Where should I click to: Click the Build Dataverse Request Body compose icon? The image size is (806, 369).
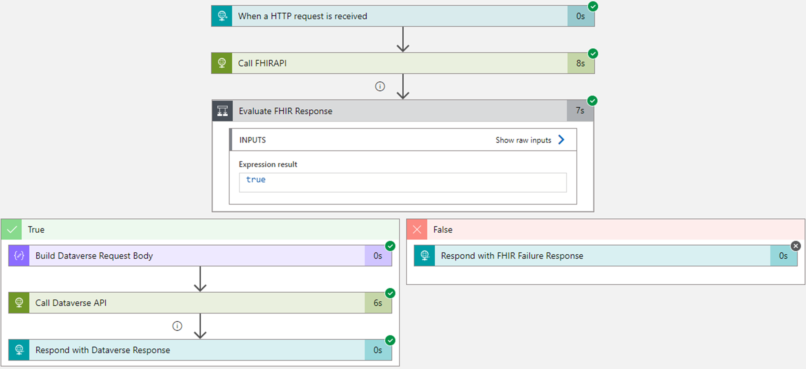[x=19, y=256]
